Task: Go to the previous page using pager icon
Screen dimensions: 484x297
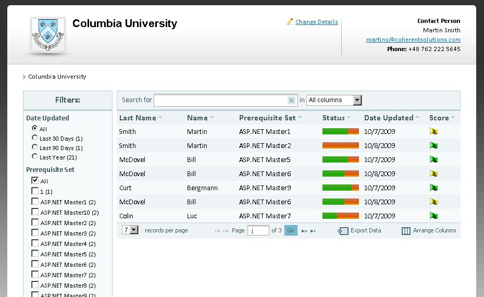Action: tap(226, 231)
